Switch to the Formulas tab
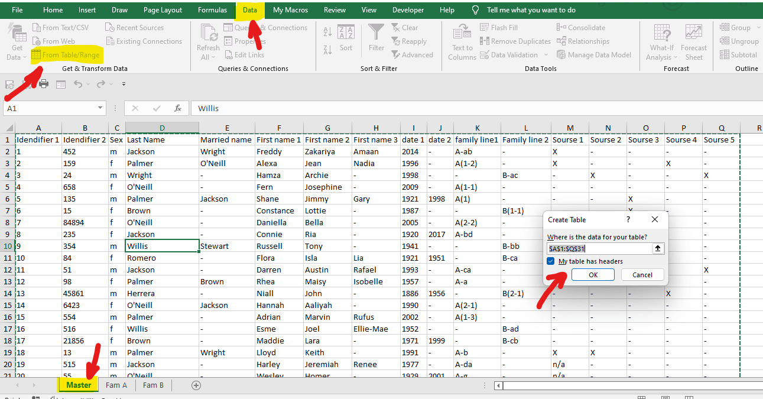Image resolution: width=763 pixels, height=399 pixels. tap(213, 10)
